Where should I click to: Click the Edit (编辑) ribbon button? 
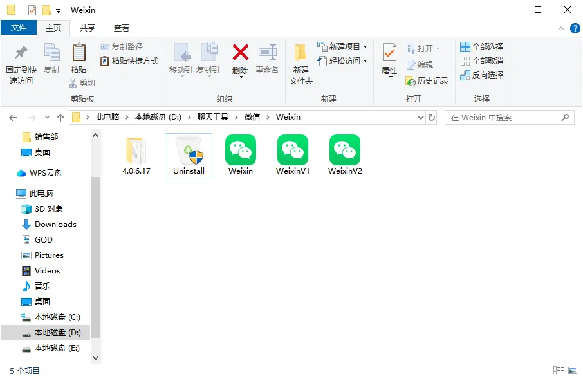tap(420, 65)
